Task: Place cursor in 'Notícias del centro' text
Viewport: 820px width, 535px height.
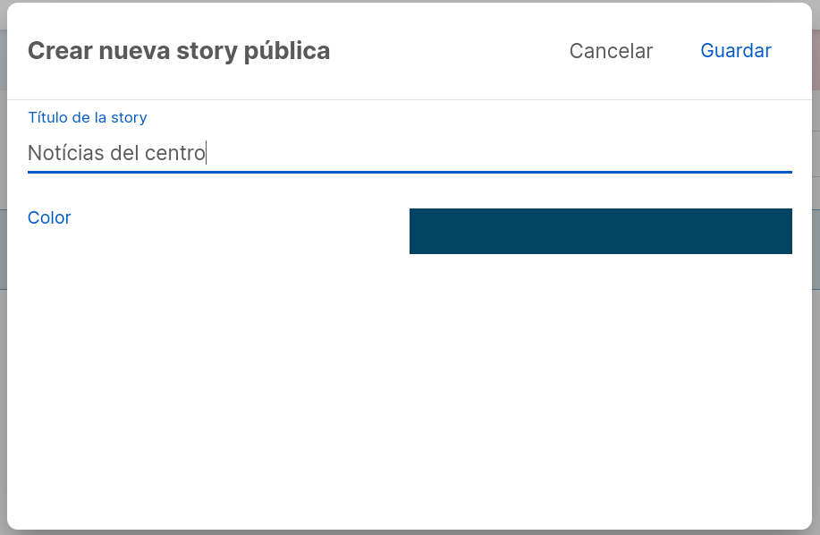Action: coord(116,153)
